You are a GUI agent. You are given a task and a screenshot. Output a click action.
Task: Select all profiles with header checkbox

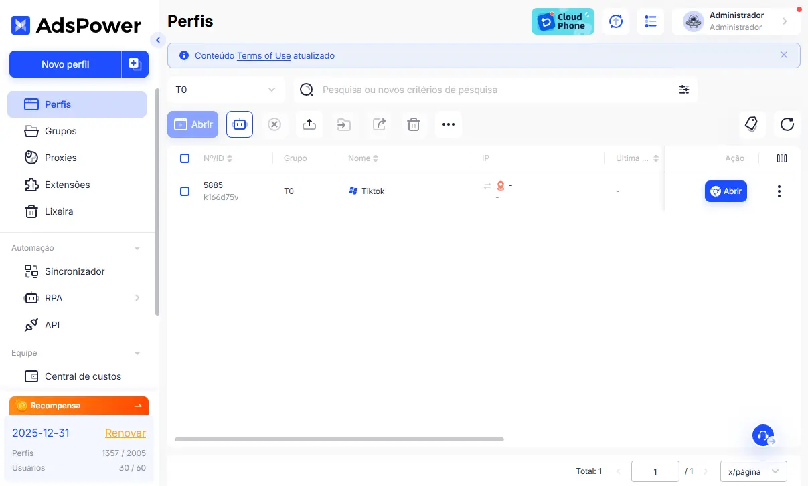(185, 158)
